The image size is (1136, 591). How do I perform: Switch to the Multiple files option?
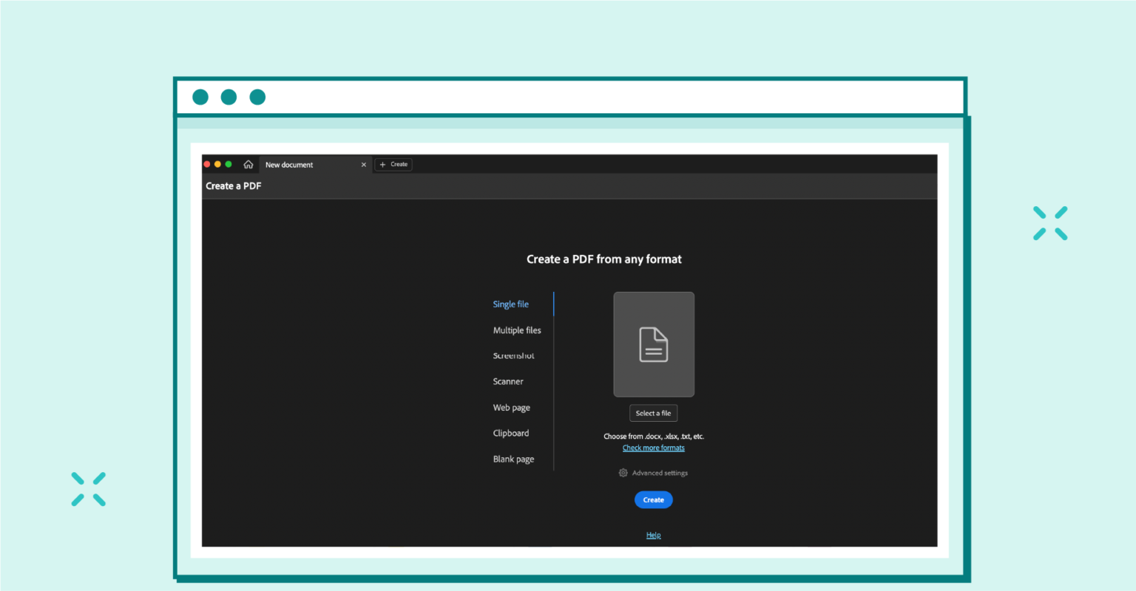(517, 329)
